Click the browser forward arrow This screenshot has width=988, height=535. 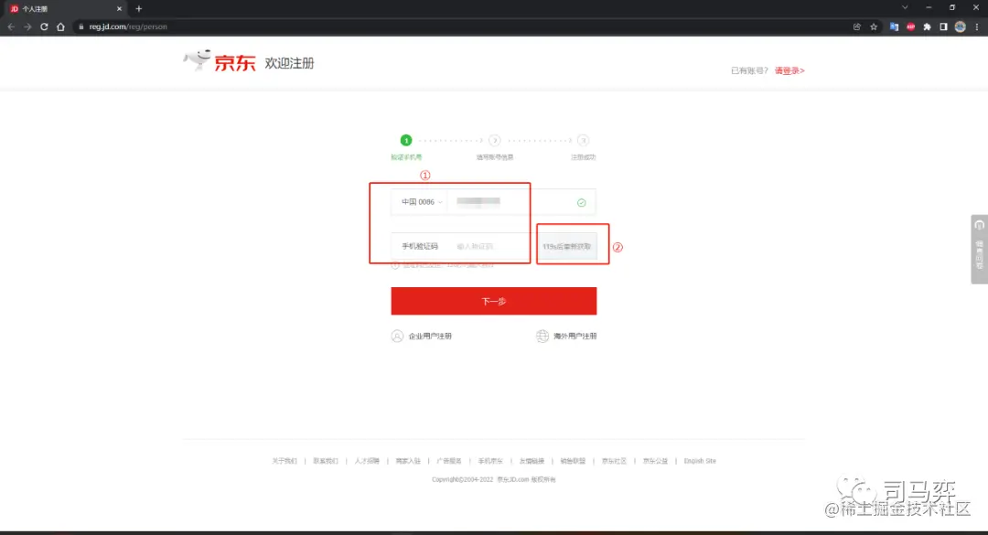coord(27,27)
